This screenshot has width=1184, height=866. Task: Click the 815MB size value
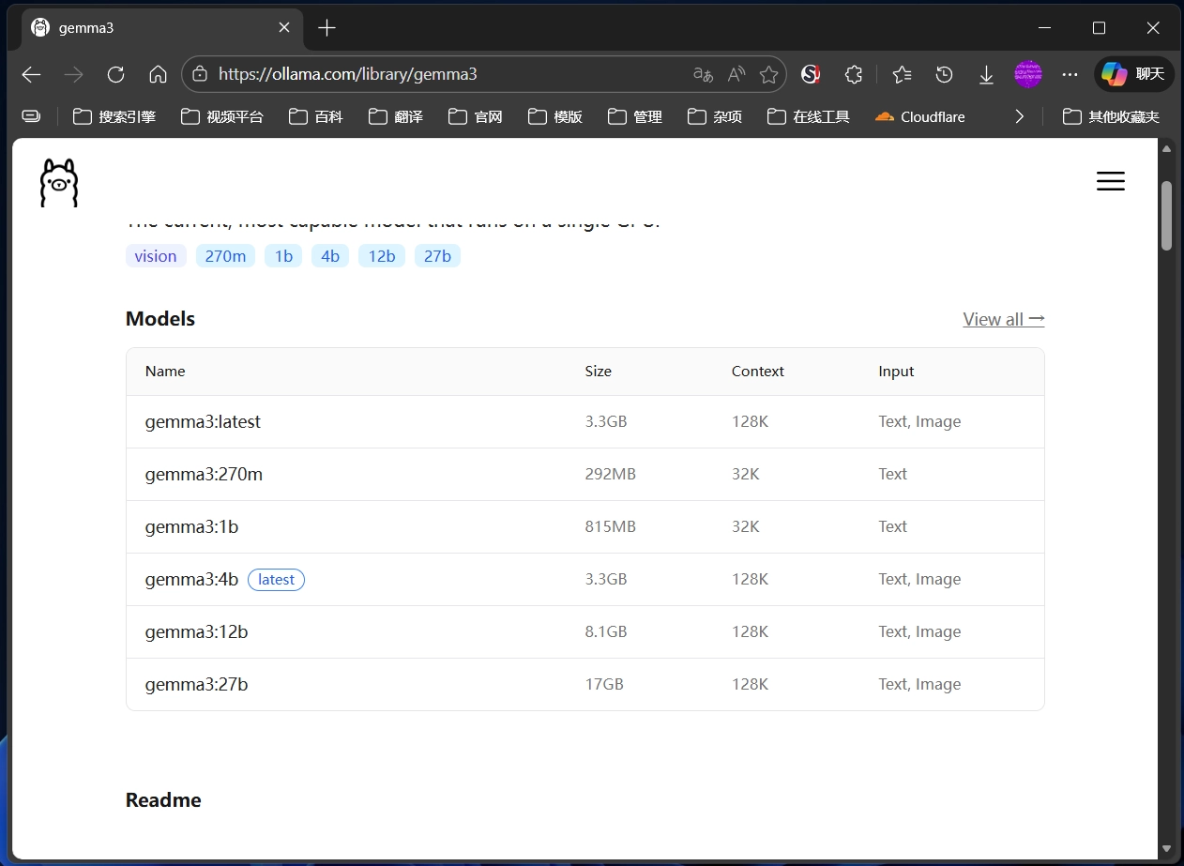point(610,527)
